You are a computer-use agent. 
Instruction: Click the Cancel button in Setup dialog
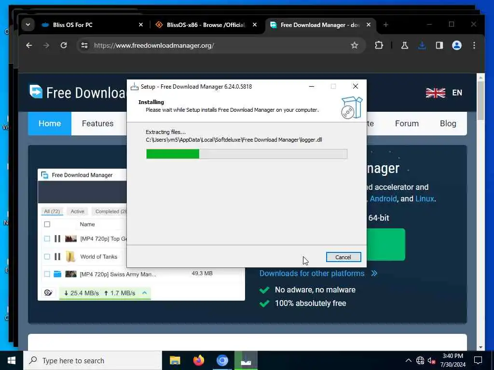pyautogui.click(x=343, y=257)
